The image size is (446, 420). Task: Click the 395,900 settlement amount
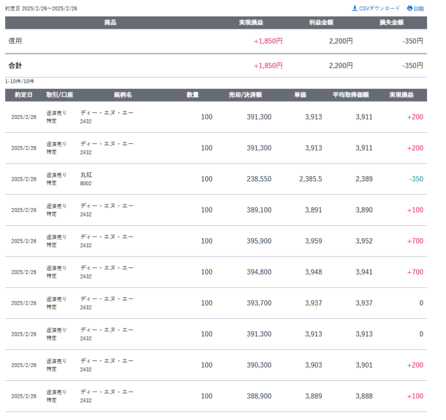tap(259, 241)
